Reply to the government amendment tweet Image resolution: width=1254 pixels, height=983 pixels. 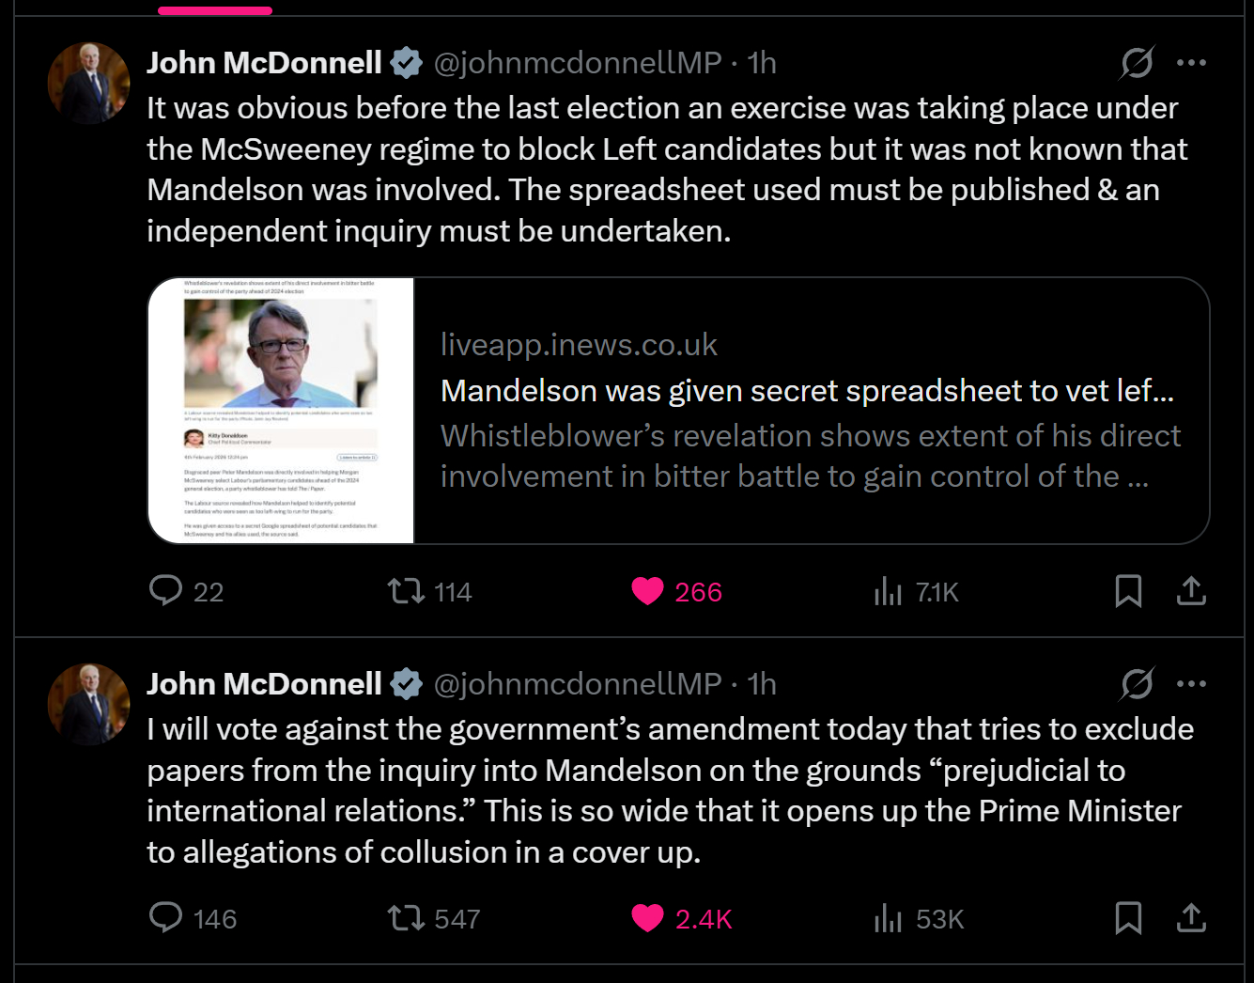tap(166, 918)
